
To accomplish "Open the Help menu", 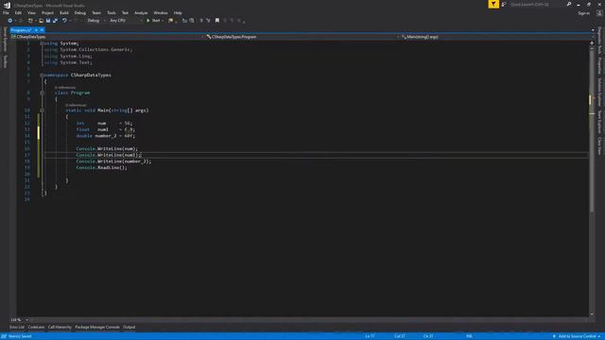I will pos(178,12).
